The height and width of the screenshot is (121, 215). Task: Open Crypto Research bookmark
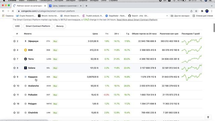tap(26, 16)
